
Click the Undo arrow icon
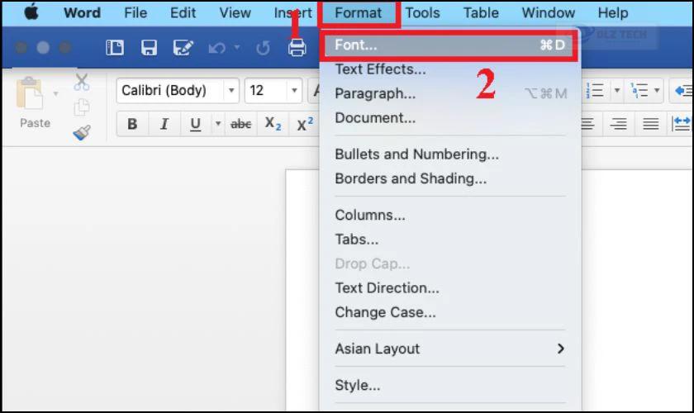[x=216, y=47]
